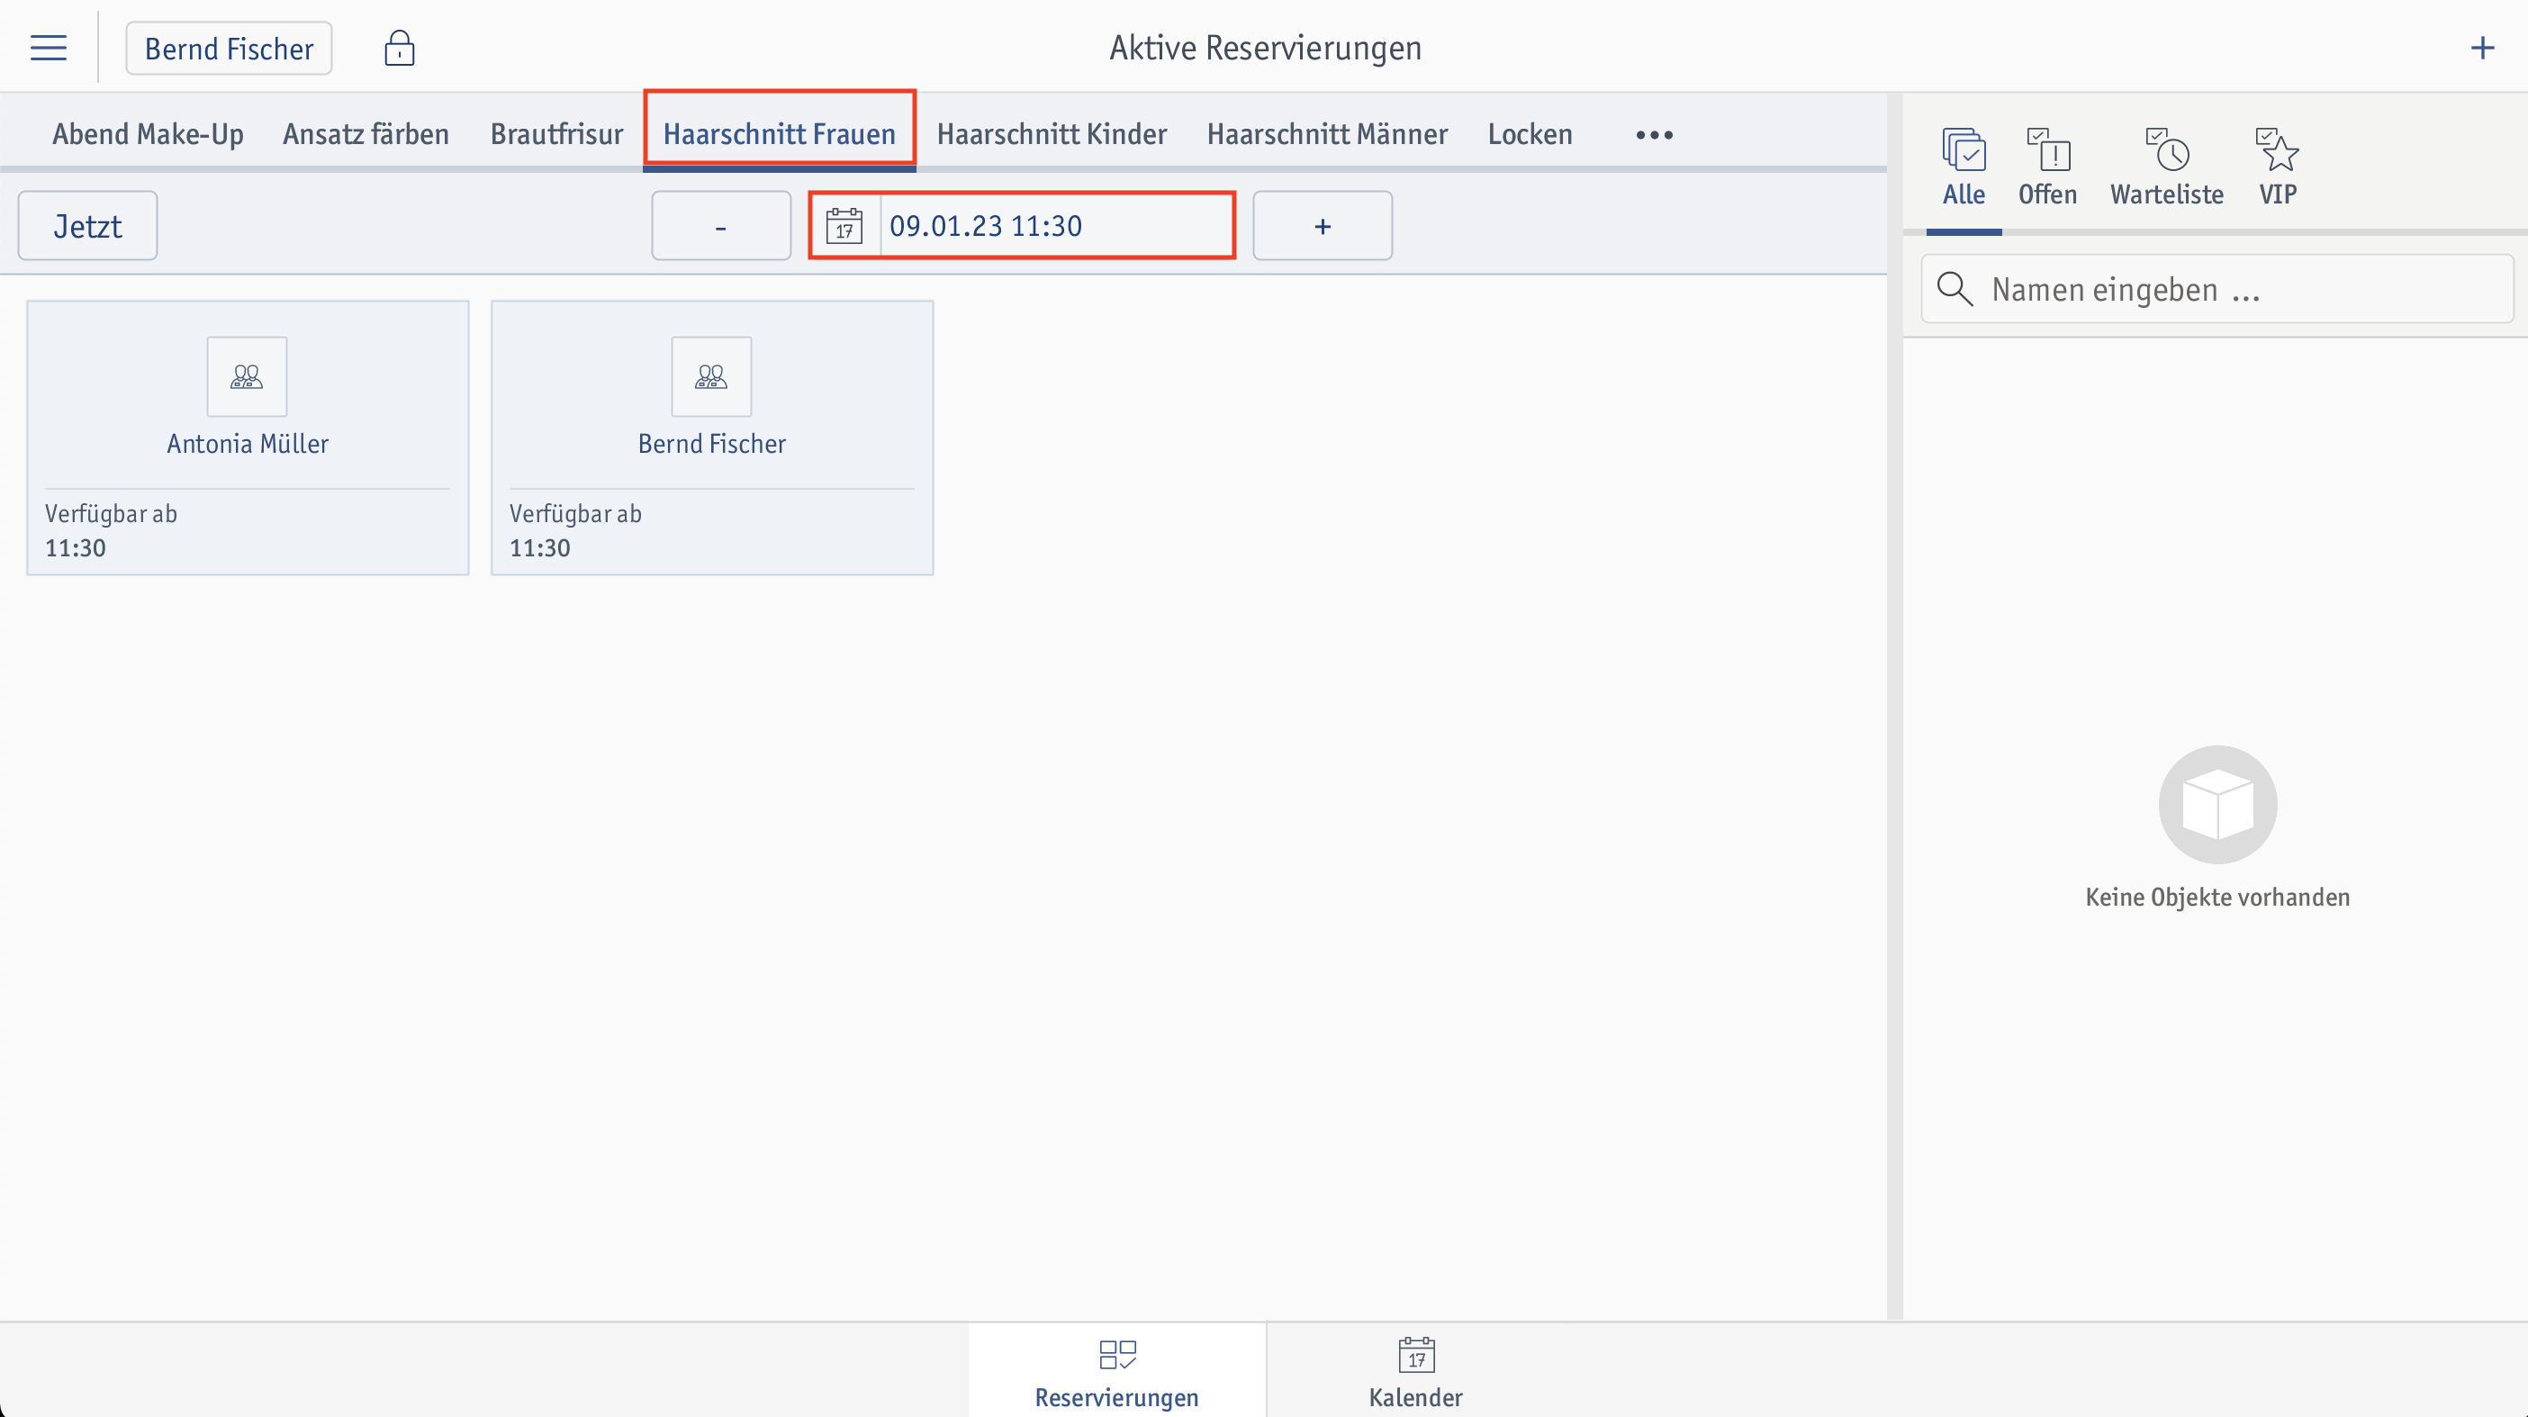Switch to the Kalender bottom tab
This screenshot has width=2528, height=1417.
click(1415, 1371)
